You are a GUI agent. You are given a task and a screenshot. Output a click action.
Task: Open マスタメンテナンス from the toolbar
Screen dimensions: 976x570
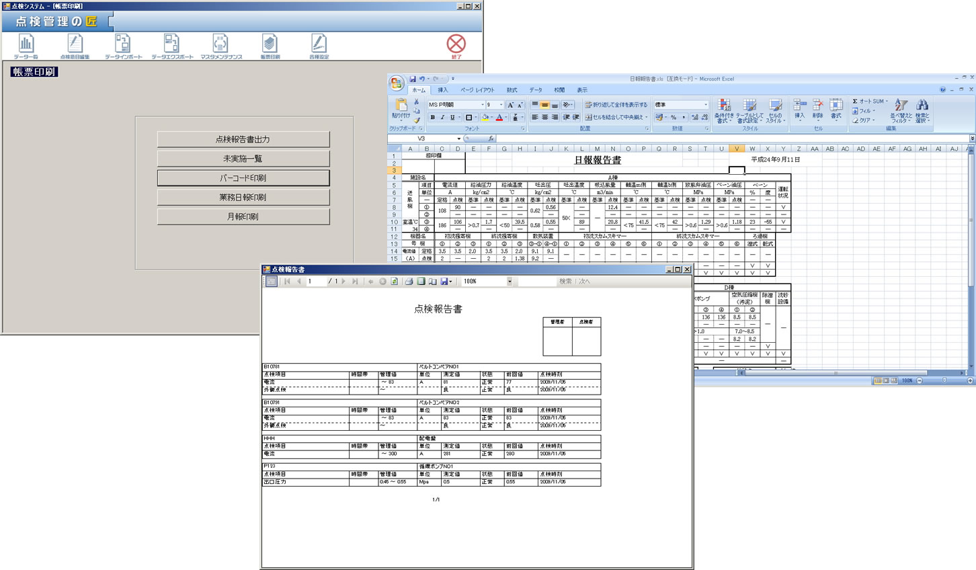220,46
